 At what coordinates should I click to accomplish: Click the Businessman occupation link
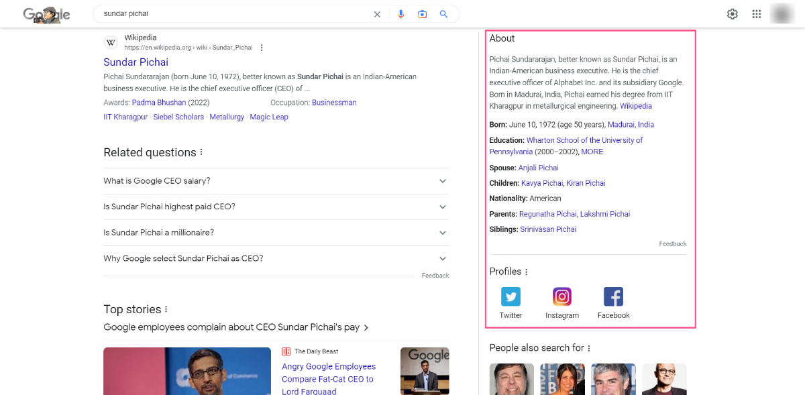click(x=334, y=103)
